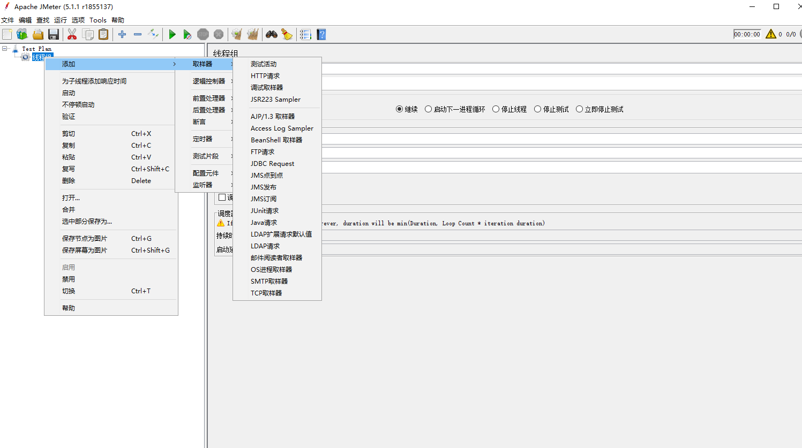Select the 停止线程 radio button
This screenshot has width=802, height=448.
(x=496, y=109)
